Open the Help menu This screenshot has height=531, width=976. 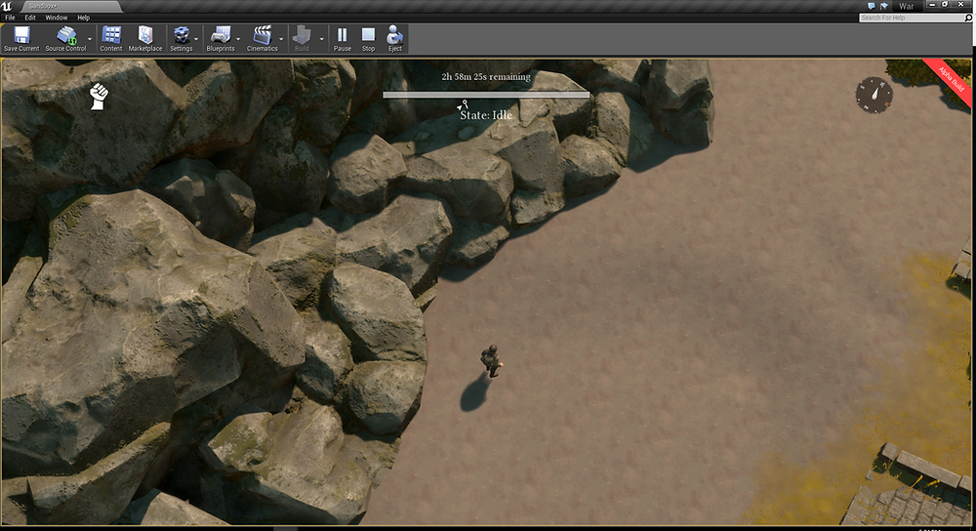point(83,18)
